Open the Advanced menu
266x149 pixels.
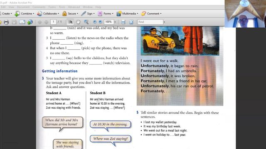[x=74, y=7]
